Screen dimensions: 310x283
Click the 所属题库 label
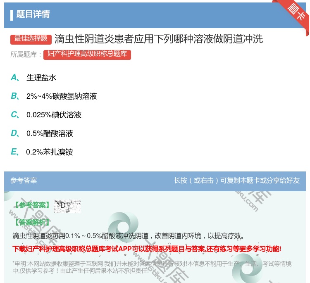coord(26,55)
